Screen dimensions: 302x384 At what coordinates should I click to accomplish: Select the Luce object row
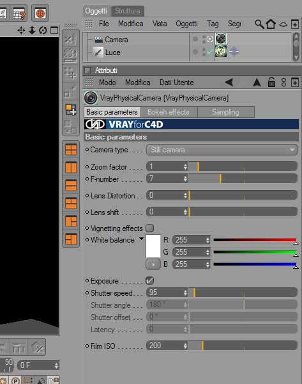coord(112,52)
